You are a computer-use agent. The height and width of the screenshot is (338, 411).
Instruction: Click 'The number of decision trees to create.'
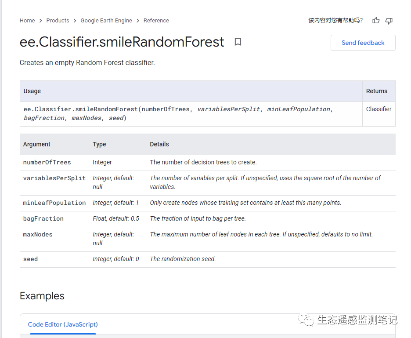pos(203,163)
